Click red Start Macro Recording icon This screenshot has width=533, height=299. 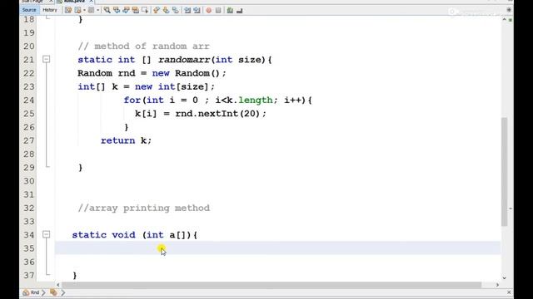[209, 10]
